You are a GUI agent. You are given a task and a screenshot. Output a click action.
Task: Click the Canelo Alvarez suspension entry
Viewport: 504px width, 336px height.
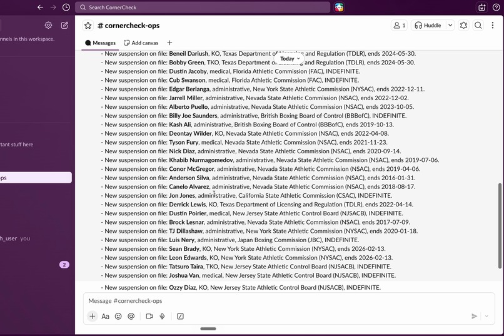(x=258, y=186)
